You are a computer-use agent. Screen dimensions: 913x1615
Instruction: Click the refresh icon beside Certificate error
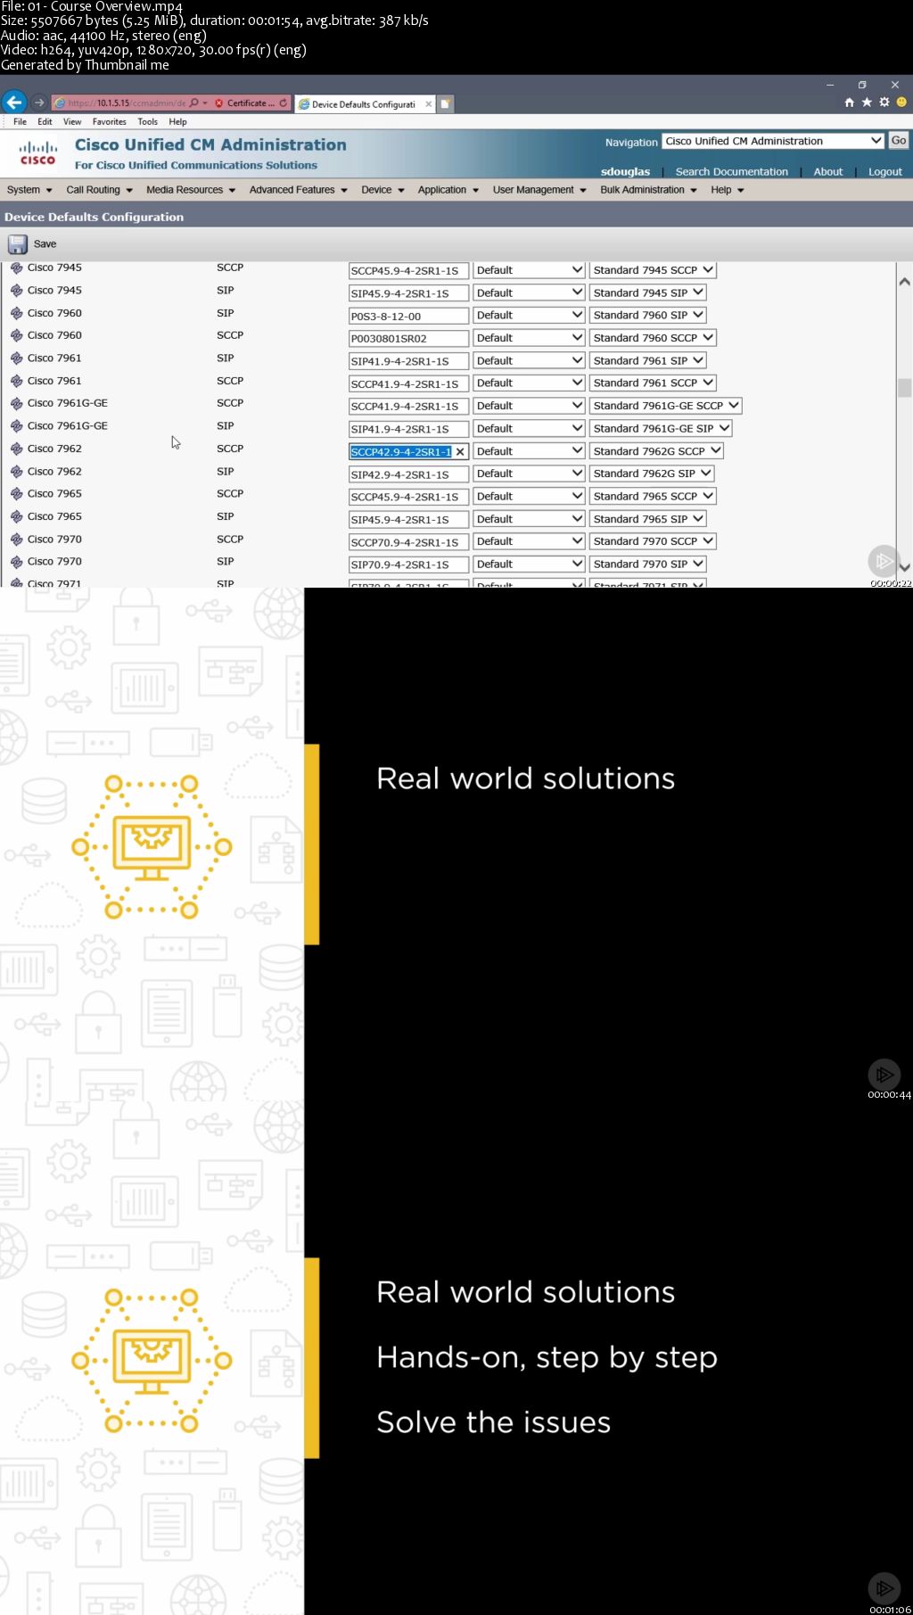tap(284, 103)
